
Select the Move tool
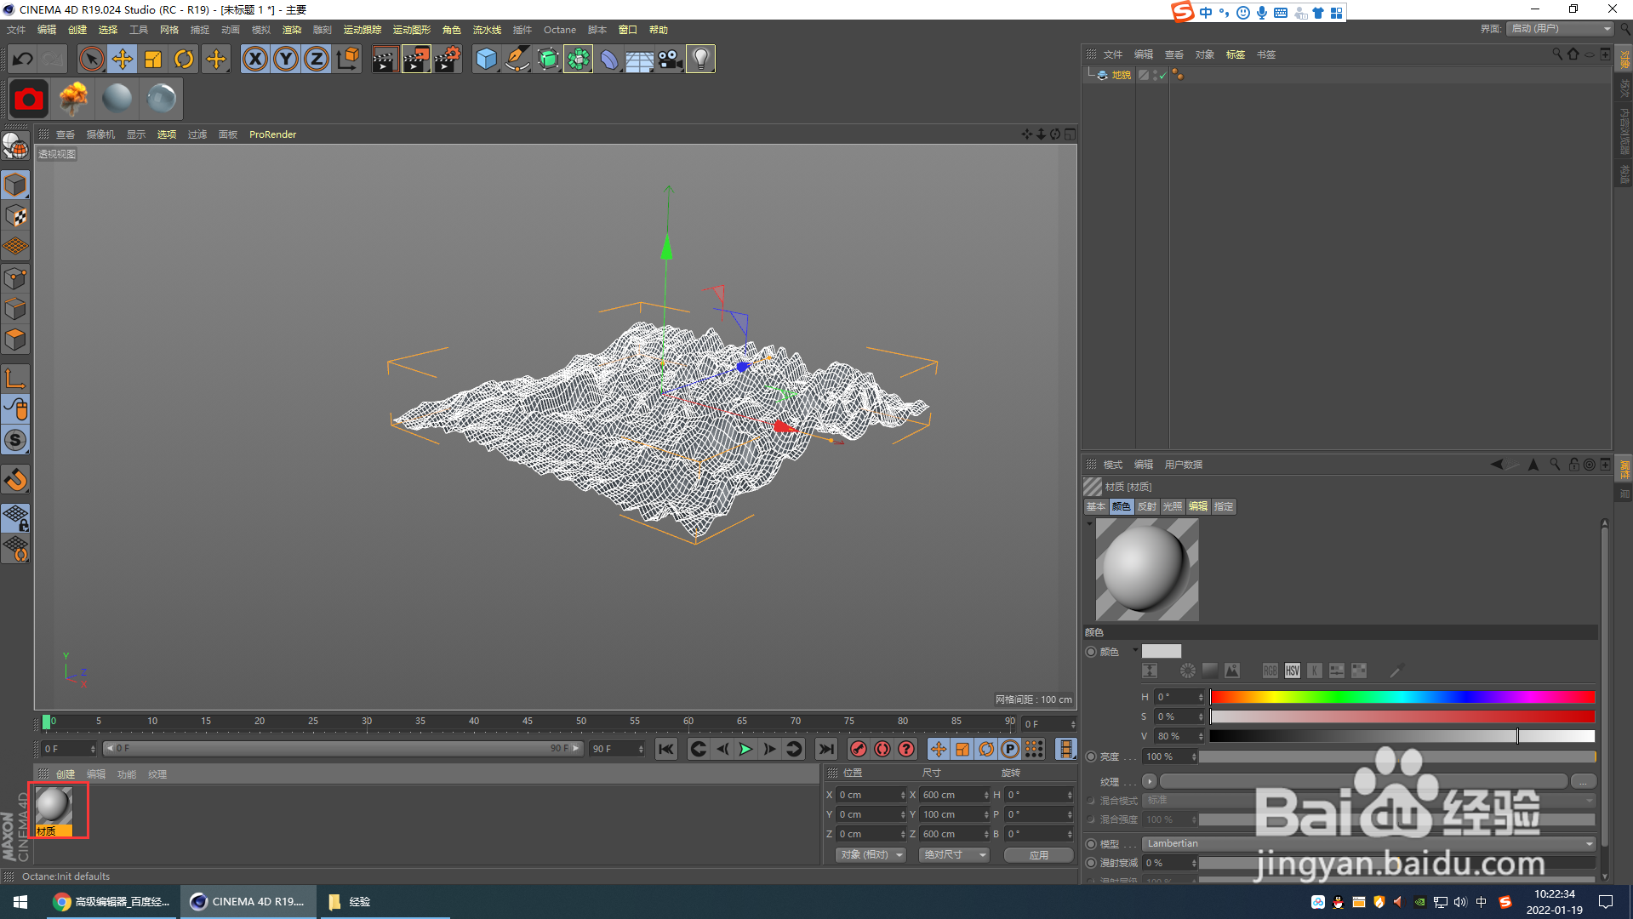[x=123, y=59]
